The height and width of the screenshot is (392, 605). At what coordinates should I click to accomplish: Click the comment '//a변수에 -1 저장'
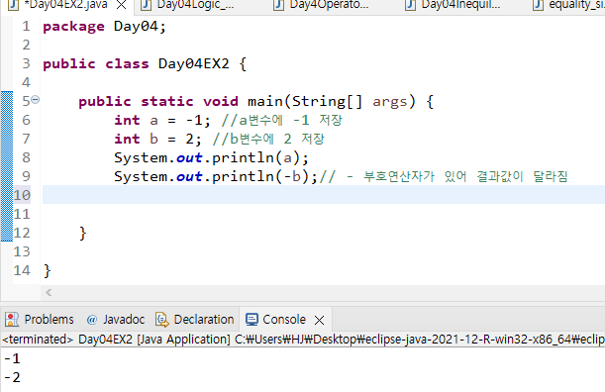(281, 120)
